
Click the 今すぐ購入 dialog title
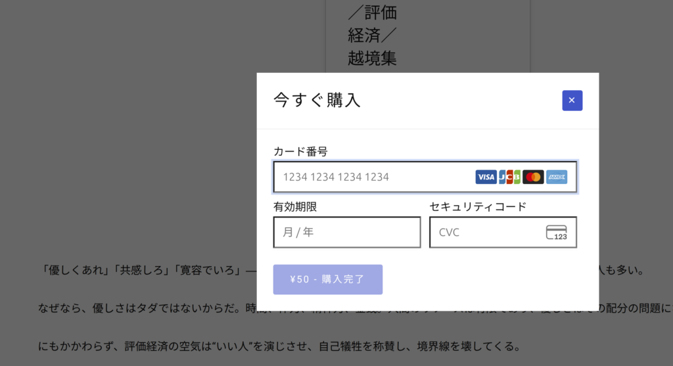[317, 101]
